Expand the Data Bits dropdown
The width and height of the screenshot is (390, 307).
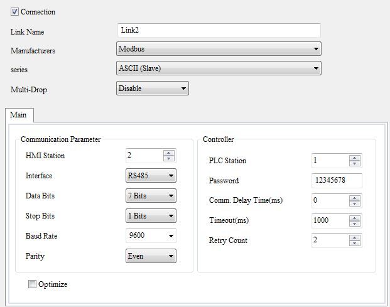[151, 196]
